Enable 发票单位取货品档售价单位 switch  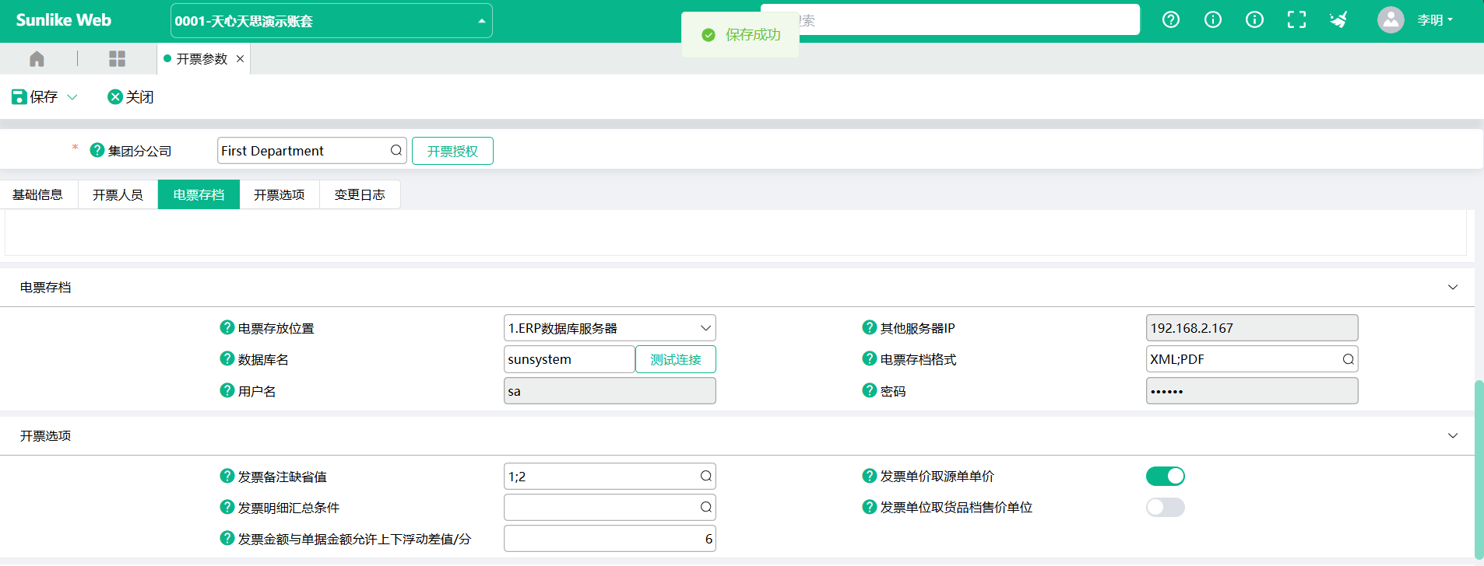coord(1166,507)
